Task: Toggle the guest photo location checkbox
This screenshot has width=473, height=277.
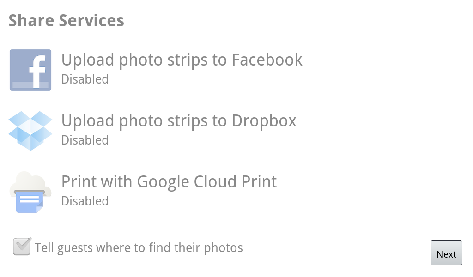Action: click(22, 247)
